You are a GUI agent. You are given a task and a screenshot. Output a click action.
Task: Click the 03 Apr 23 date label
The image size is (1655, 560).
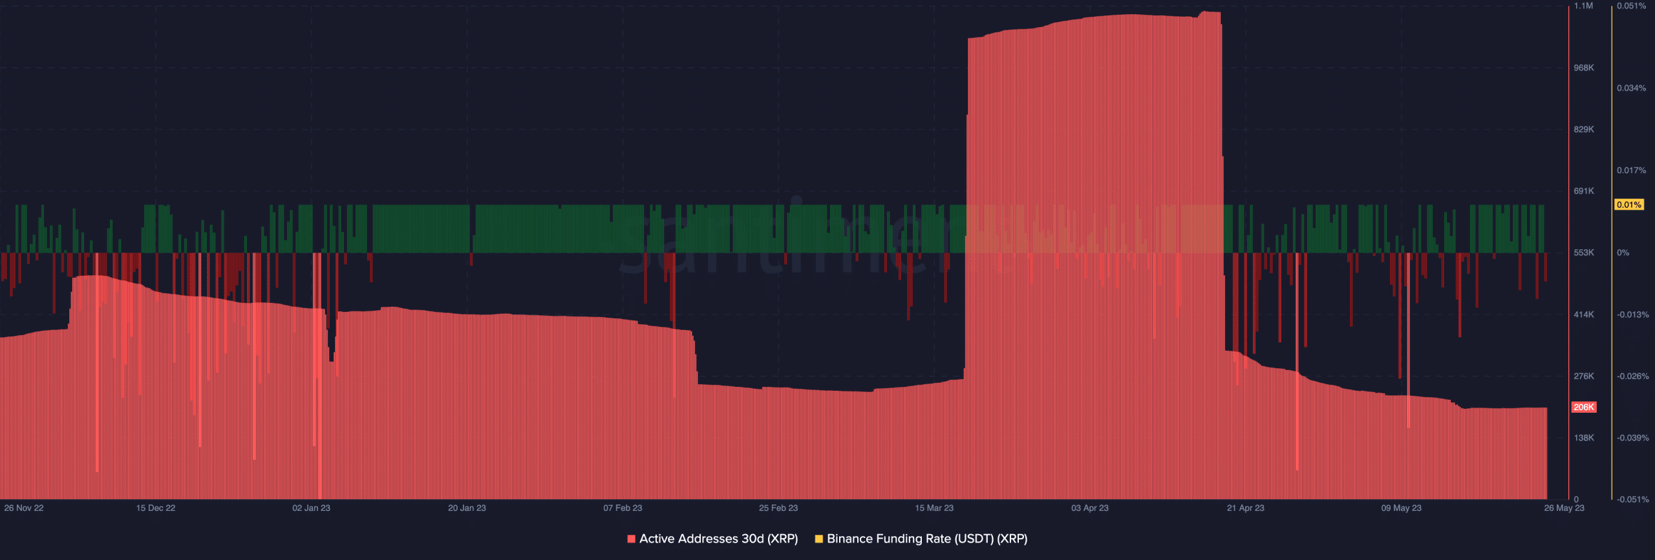point(1090,508)
